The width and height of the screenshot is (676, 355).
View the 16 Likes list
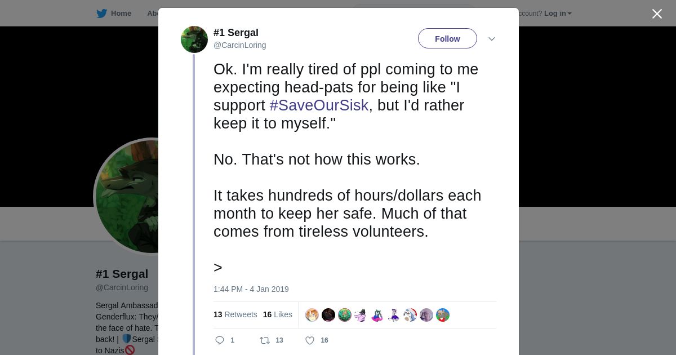(277, 314)
